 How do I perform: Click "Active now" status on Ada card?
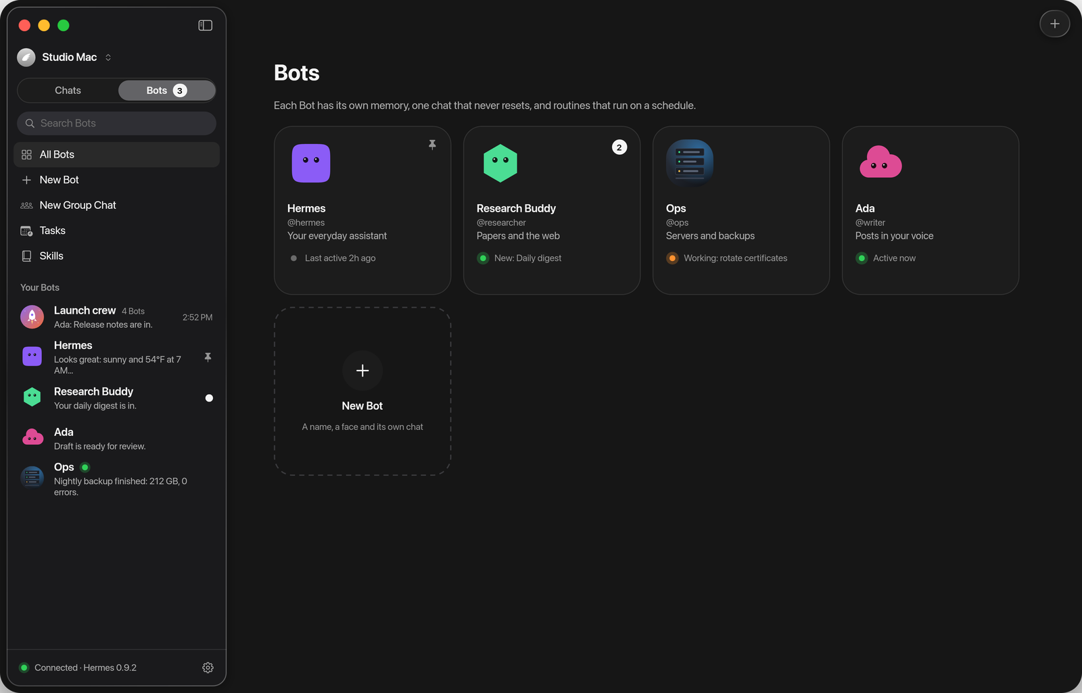pyautogui.click(x=894, y=258)
